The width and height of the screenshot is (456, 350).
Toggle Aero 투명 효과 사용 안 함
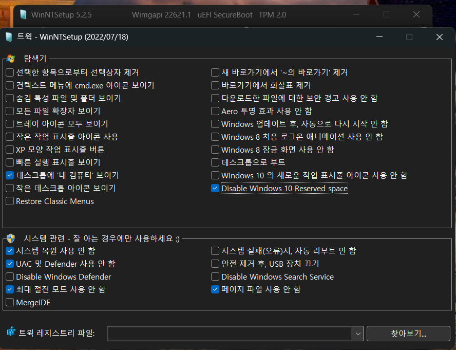tap(215, 111)
